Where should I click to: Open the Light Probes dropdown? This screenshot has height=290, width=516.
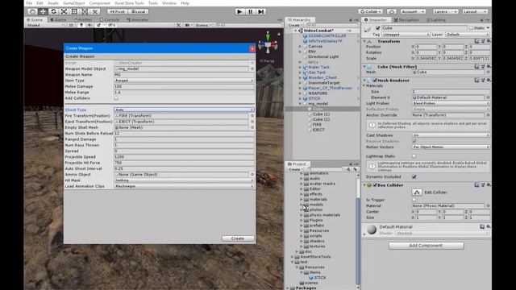(451, 103)
